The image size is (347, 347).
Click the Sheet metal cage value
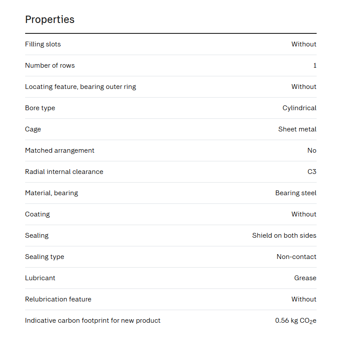coord(297,129)
